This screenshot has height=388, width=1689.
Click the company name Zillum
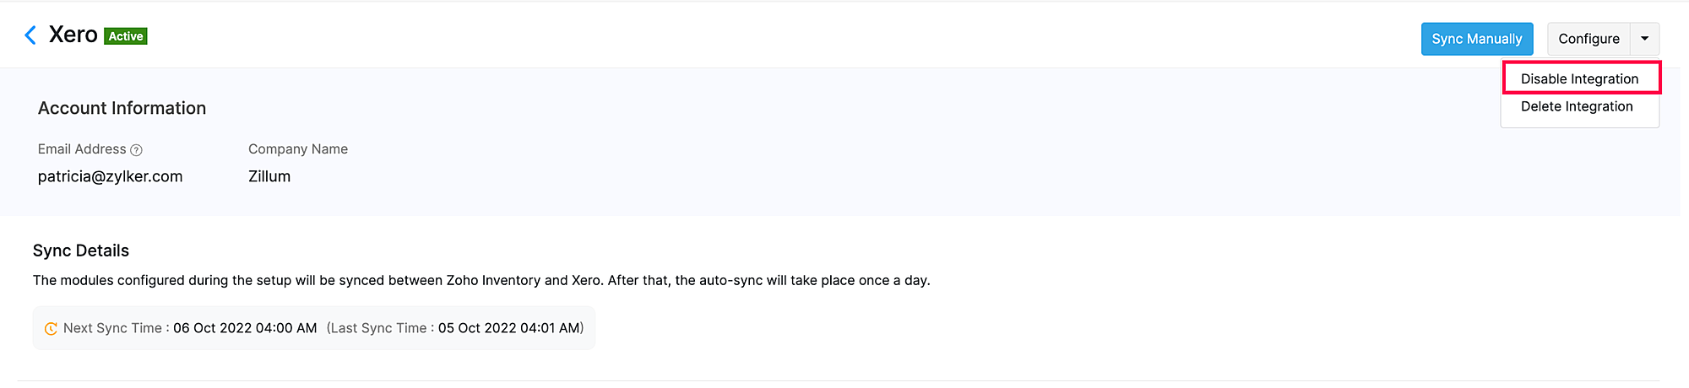(x=269, y=176)
